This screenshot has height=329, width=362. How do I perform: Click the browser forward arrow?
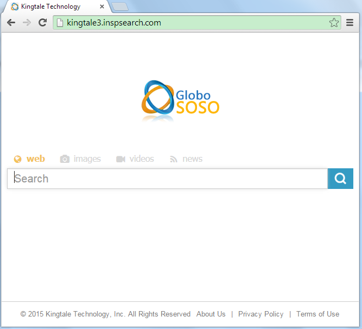27,23
